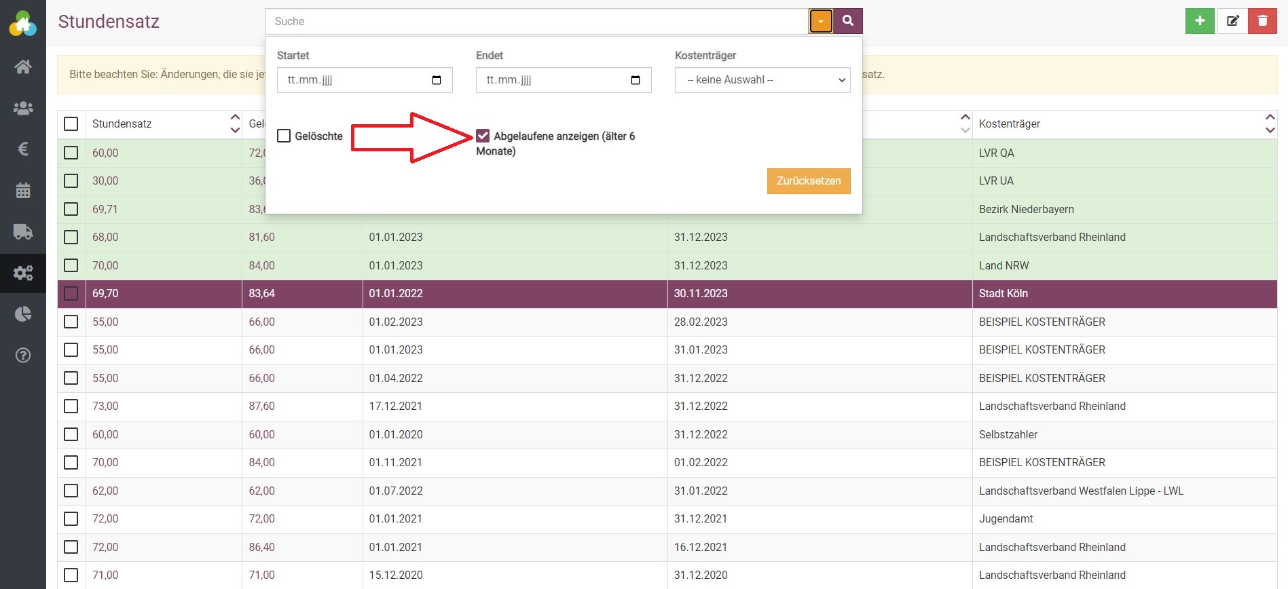Open the settings gears sidebar item
Viewport: 1288px width, 589px height.
tap(23, 273)
